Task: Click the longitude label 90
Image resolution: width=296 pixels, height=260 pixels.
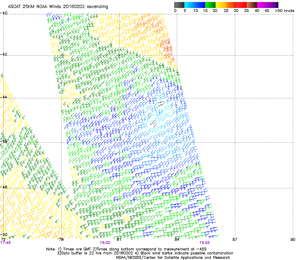Action: [x=293, y=240]
